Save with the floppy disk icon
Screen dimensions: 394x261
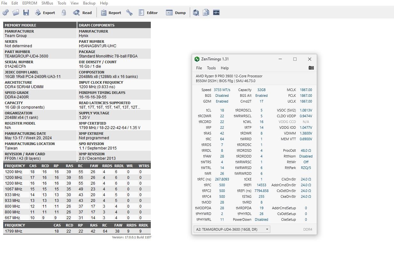coord(26,13)
